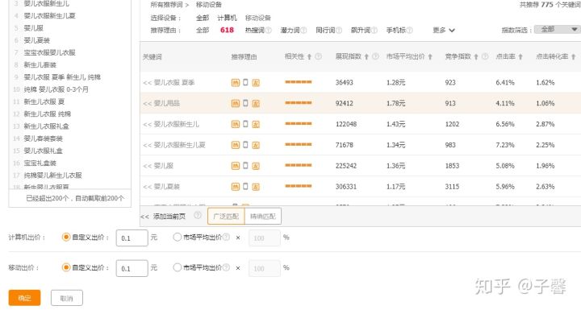Click the phone icon in 婴儿衣服新生儿 row
Viewport: 581px width, 310px height.
click(245, 123)
